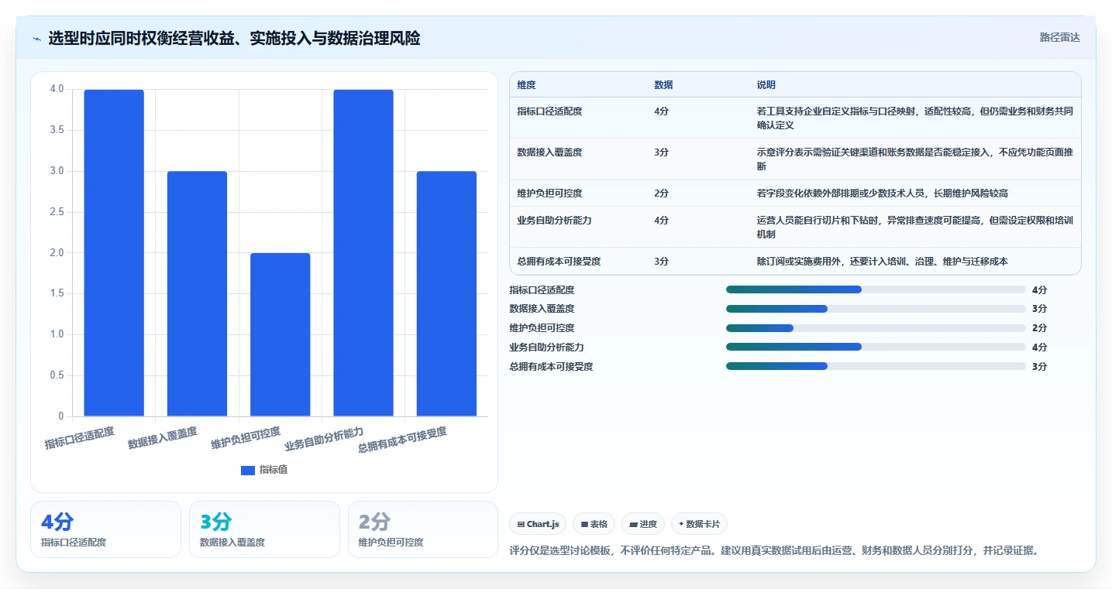
Task: Click the 表格 tag icon
Action: pyautogui.click(x=584, y=524)
